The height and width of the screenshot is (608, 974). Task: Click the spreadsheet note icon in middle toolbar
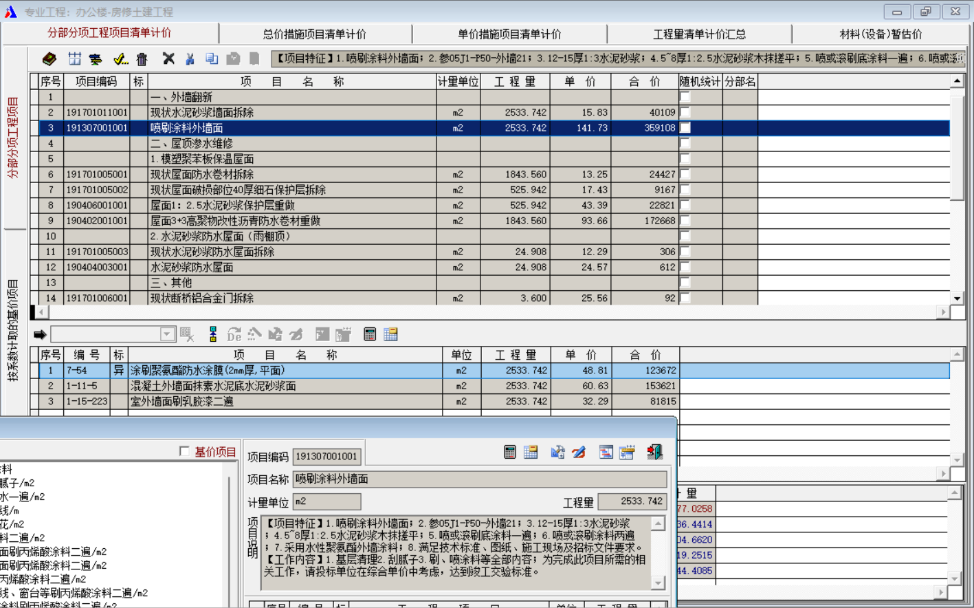391,335
